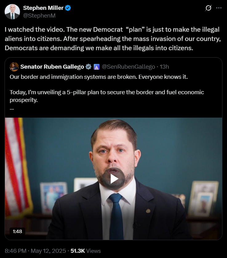Image resolution: width=227 pixels, height=258 pixels.
Task: Click the Grok slash-circle icon
Action: [x=208, y=8]
